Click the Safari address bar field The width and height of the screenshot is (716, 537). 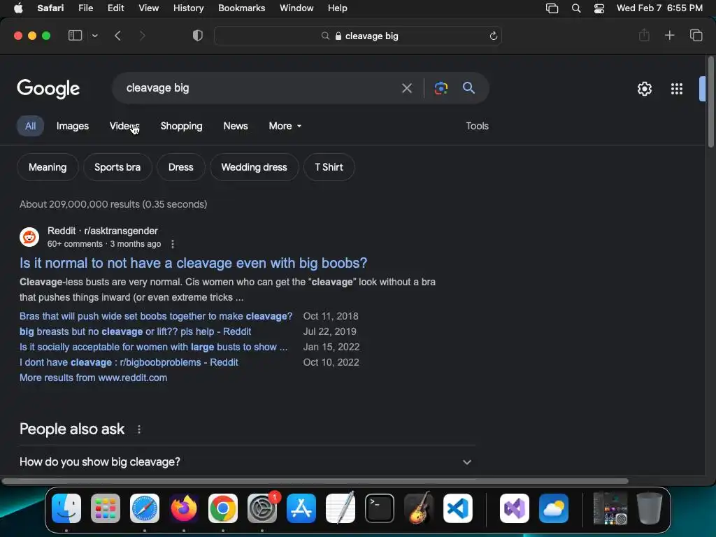click(357, 36)
